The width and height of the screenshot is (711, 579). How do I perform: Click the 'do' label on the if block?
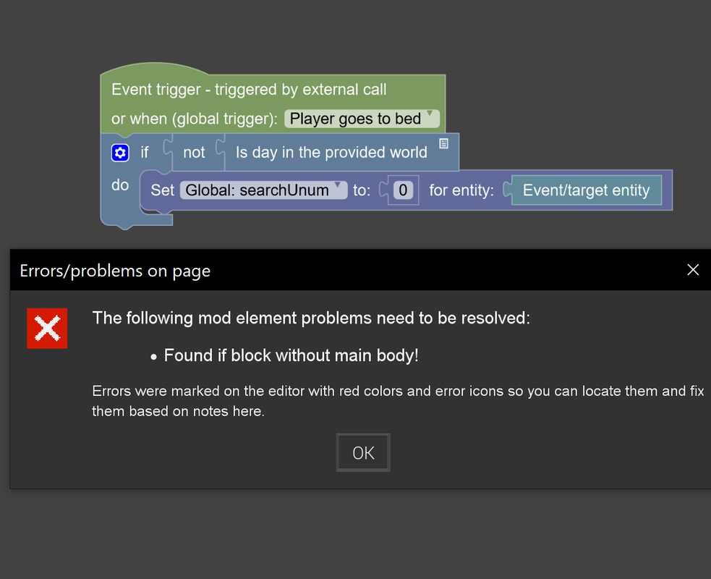[120, 185]
